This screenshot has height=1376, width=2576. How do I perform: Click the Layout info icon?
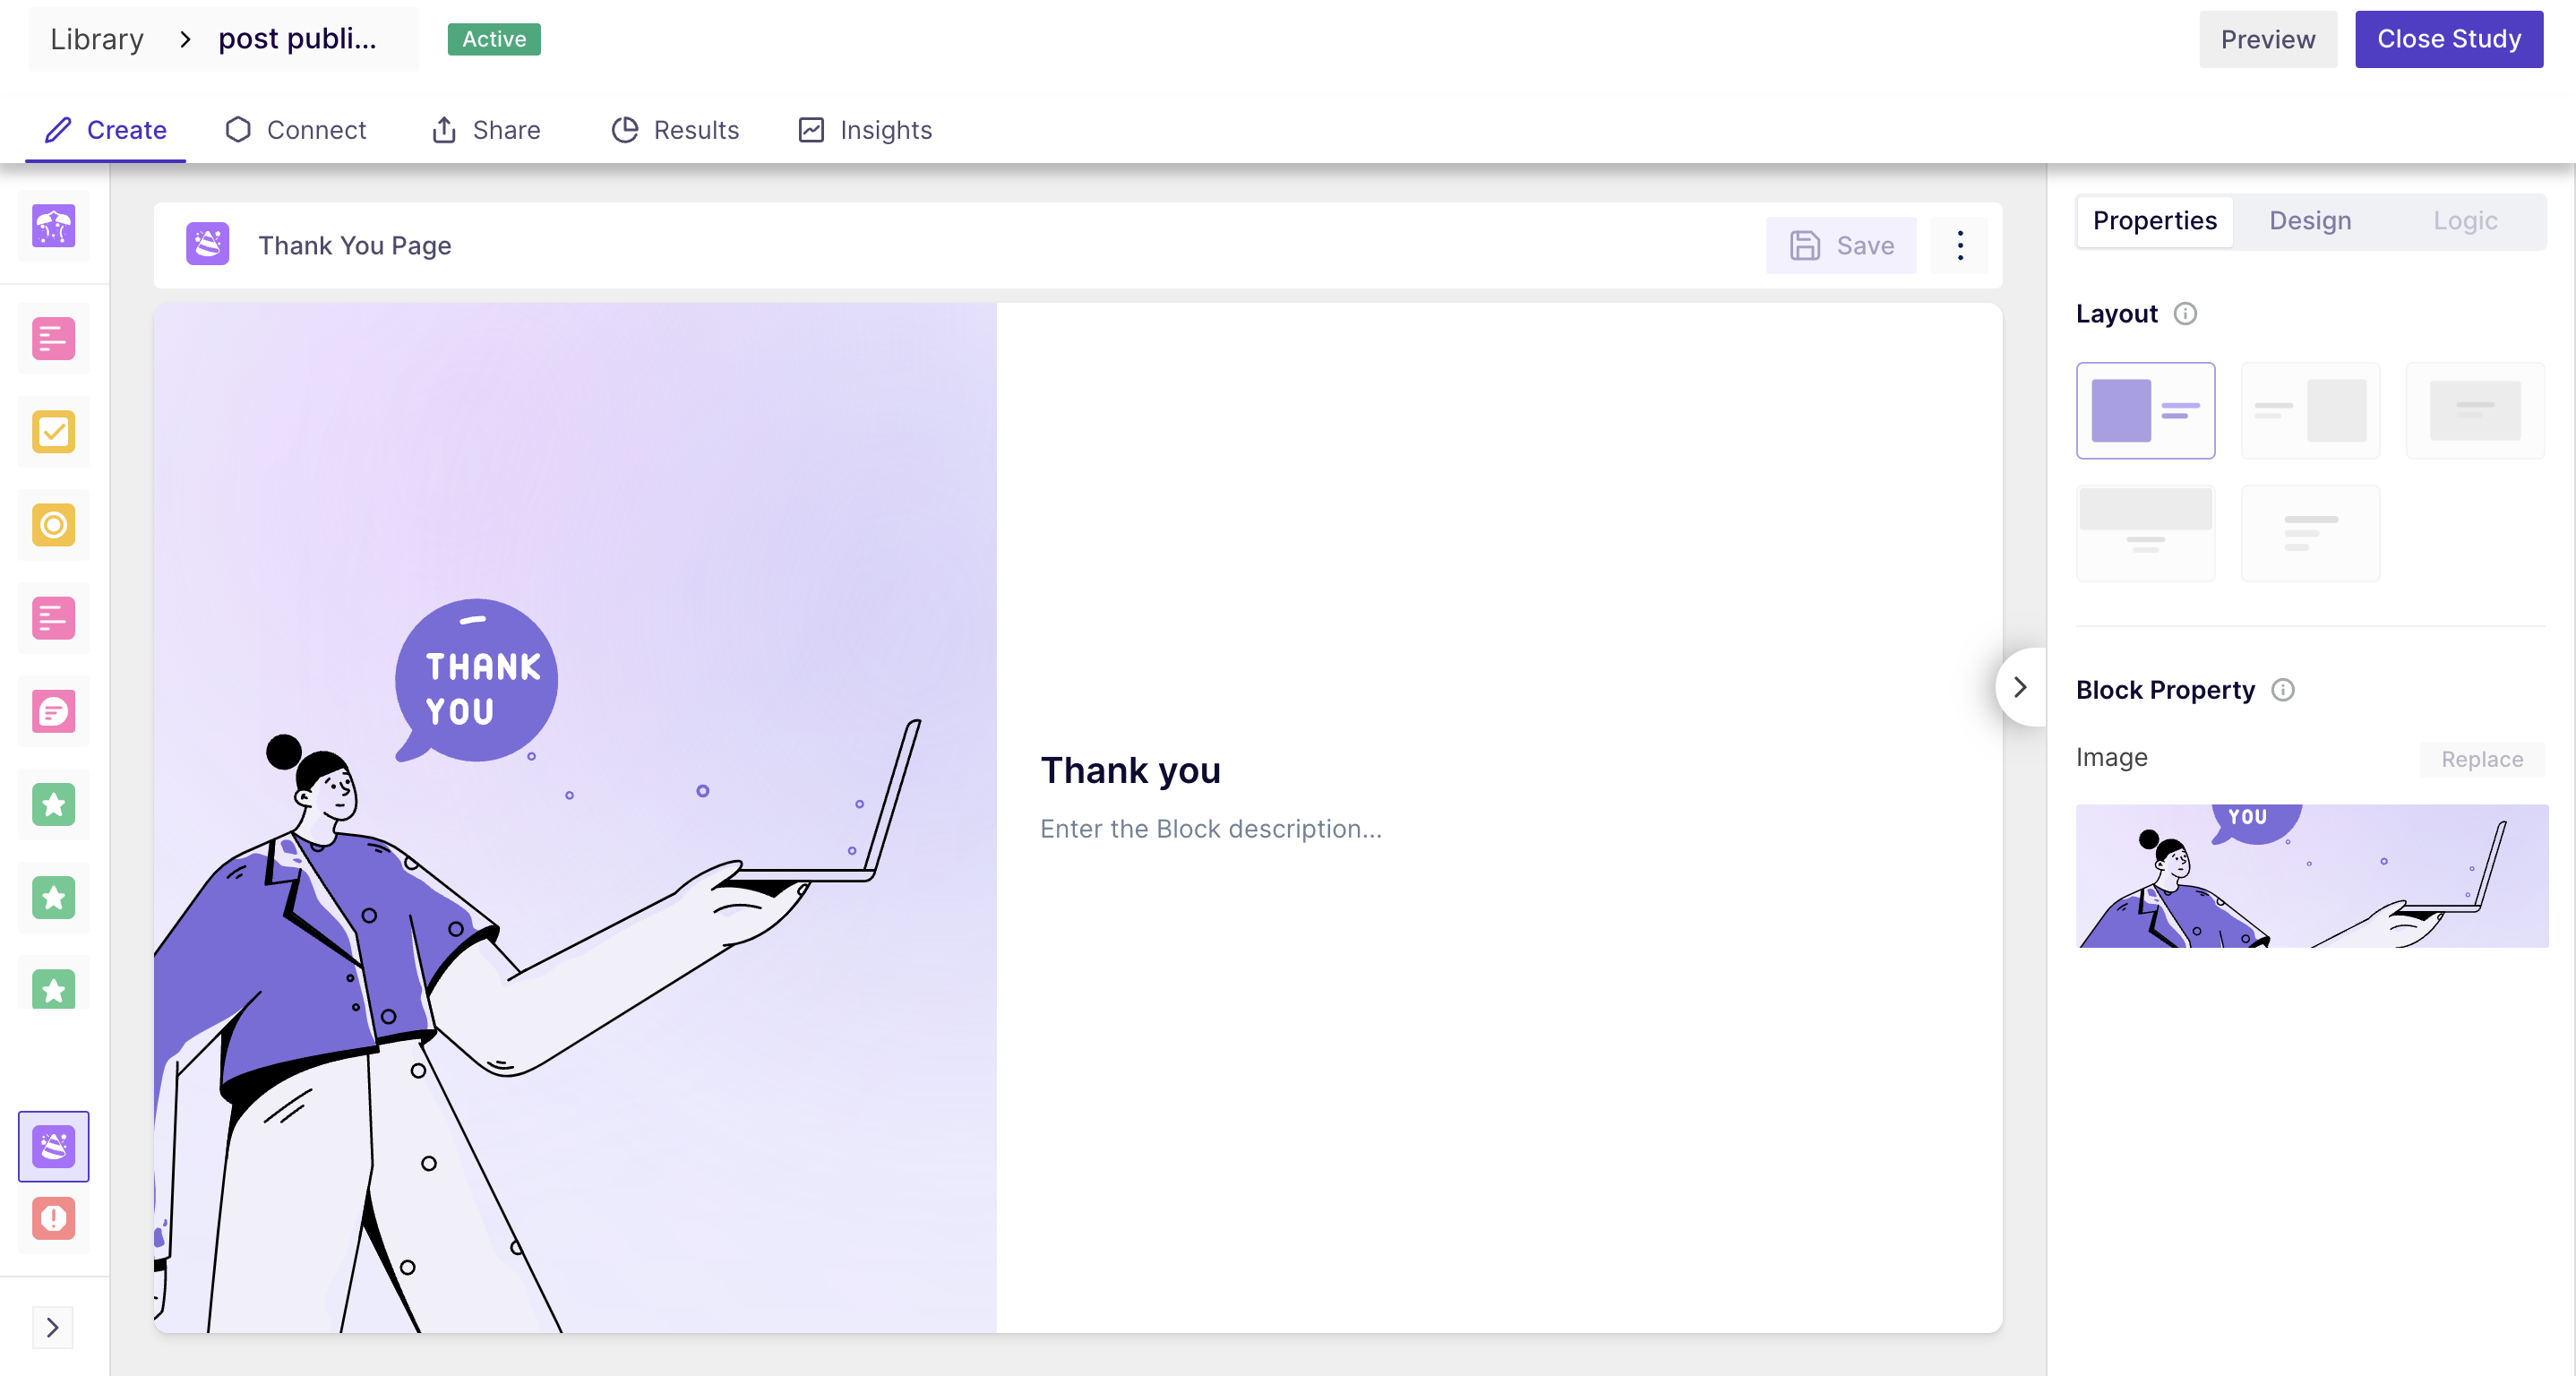(2185, 314)
